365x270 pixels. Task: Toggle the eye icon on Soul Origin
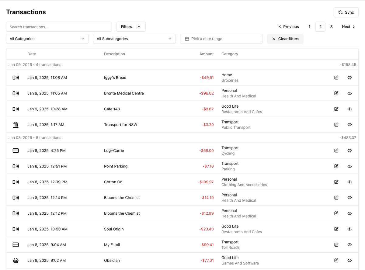[349, 229]
